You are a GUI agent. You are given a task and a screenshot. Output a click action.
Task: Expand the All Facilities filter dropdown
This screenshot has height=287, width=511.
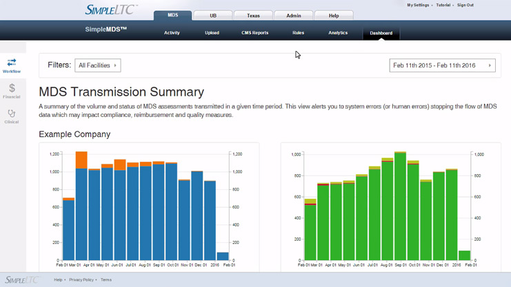pyautogui.click(x=97, y=65)
